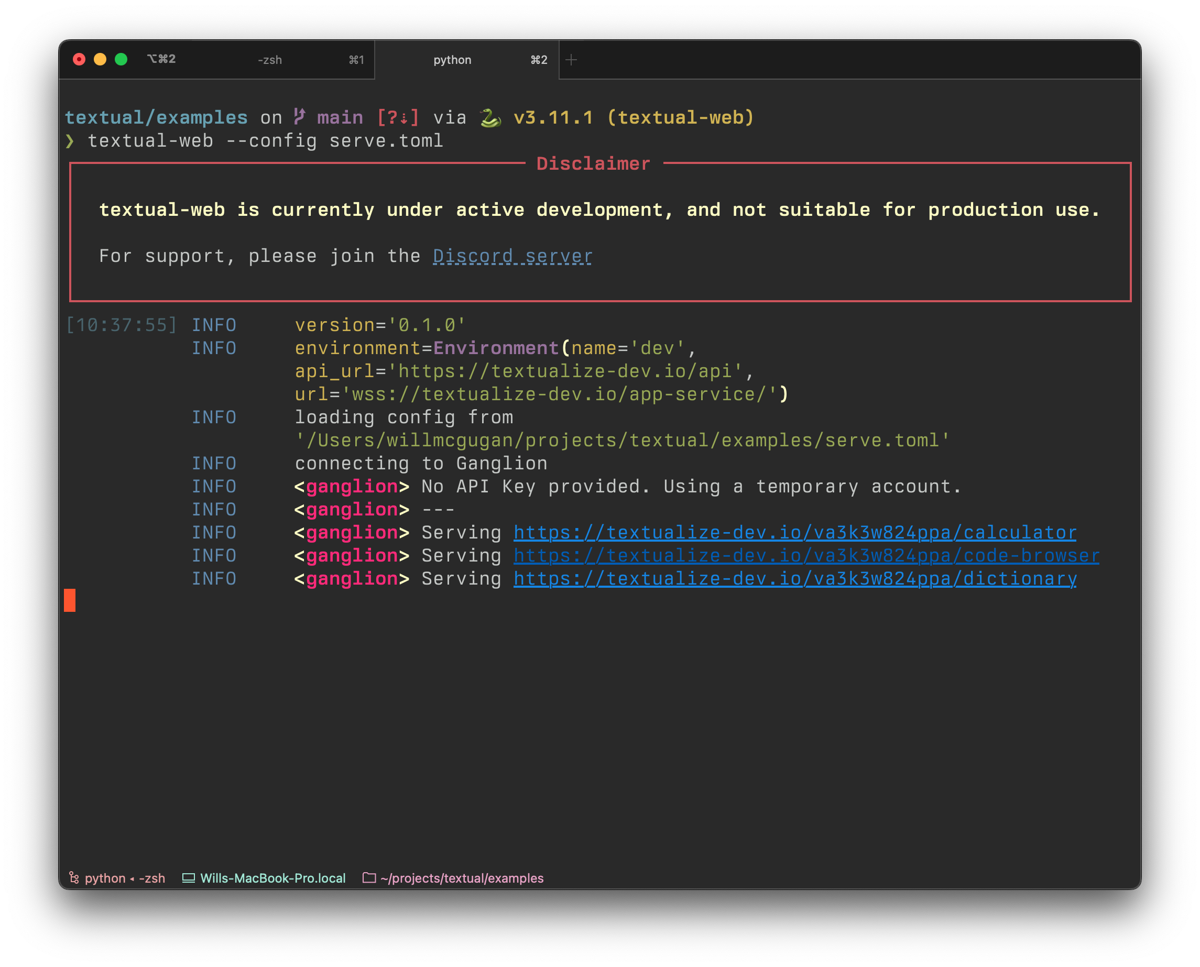Click the python snake emoji in prompt

(x=490, y=117)
